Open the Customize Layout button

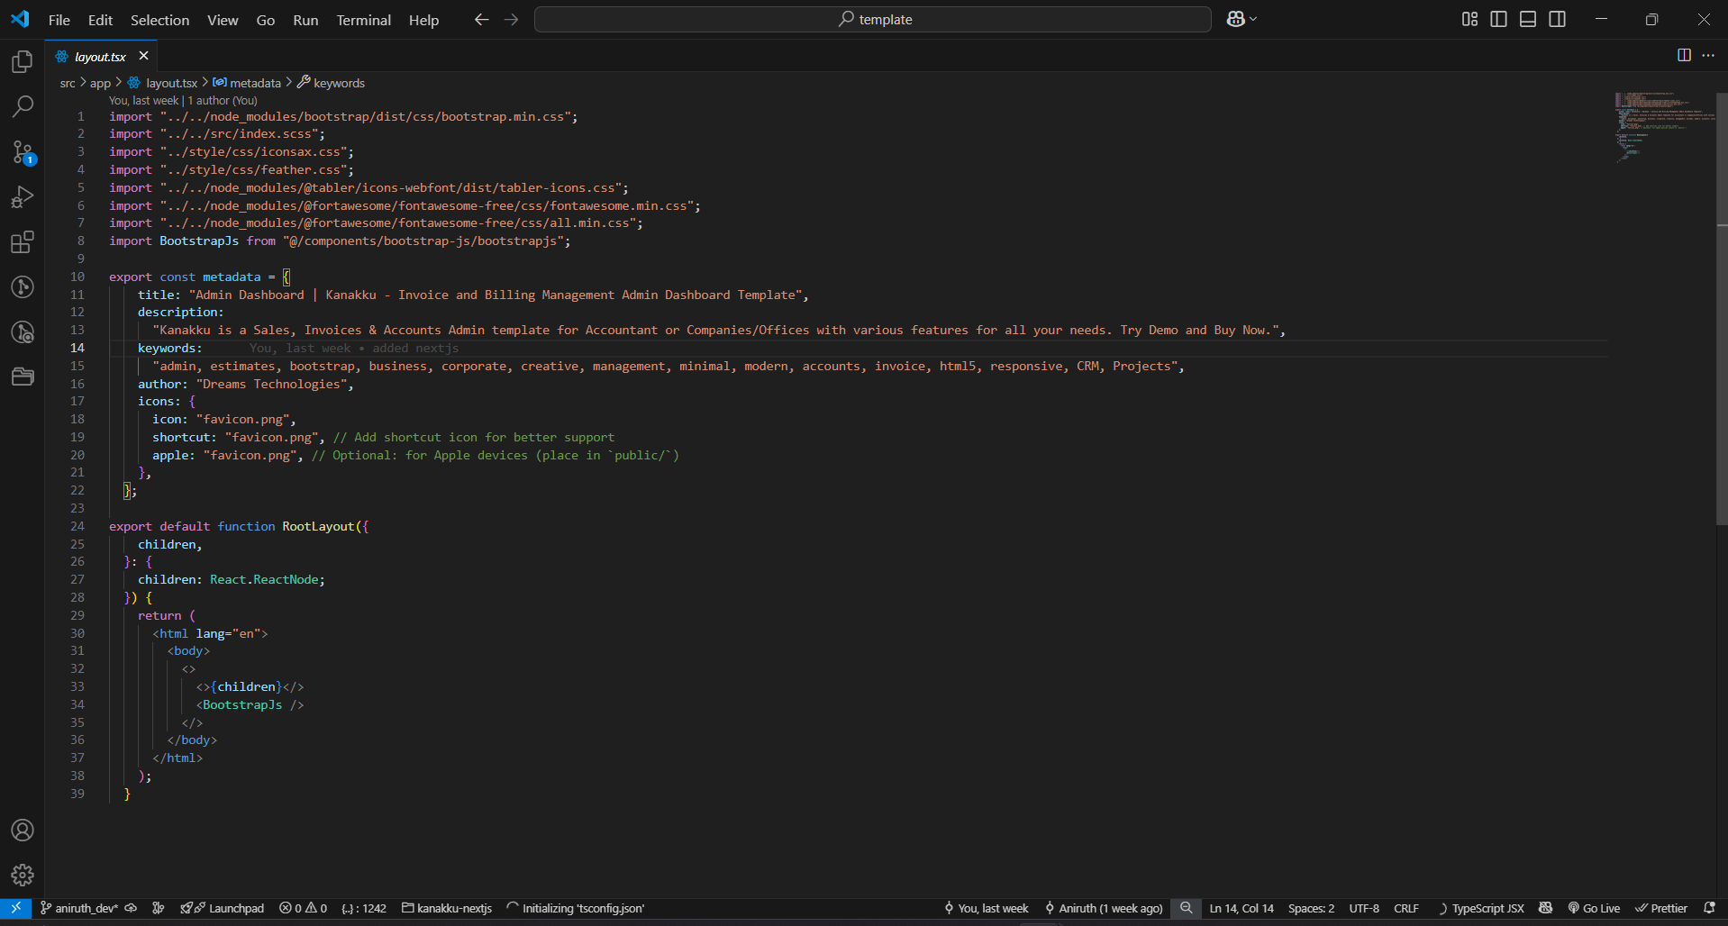[x=1469, y=19]
